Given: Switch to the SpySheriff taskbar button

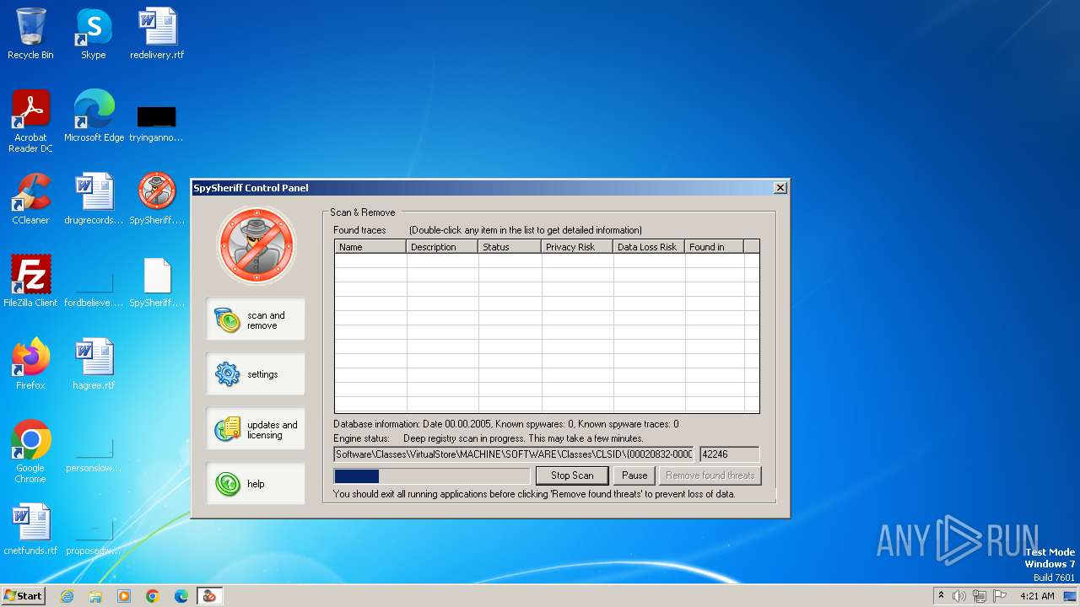Looking at the screenshot, I should point(209,596).
